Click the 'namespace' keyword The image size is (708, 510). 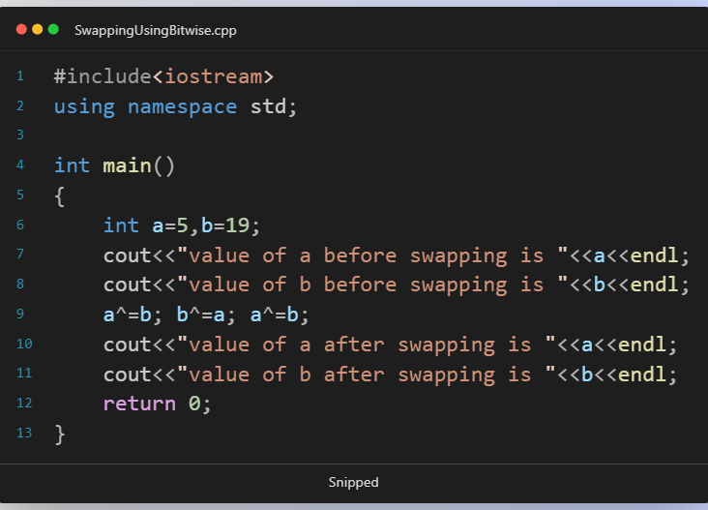(x=182, y=107)
